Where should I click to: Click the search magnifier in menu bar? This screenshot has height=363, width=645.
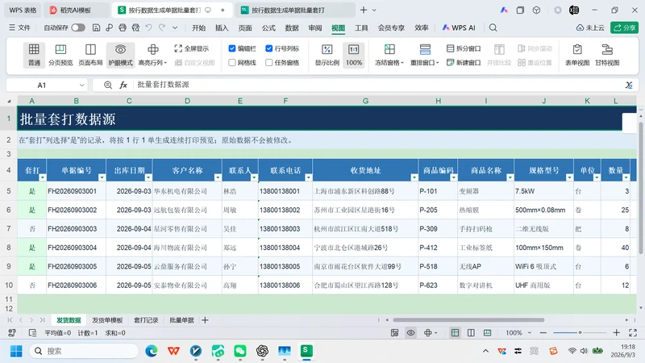click(x=493, y=27)
